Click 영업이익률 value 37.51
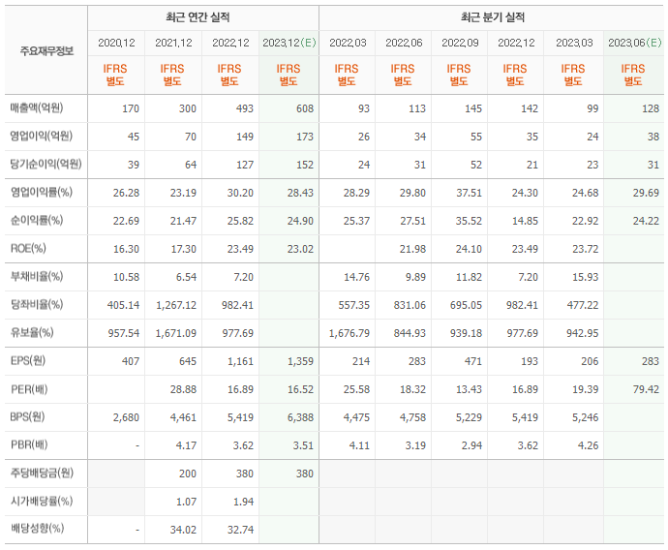The height and width of the screenshot is (550, 668). coord(469,193)
